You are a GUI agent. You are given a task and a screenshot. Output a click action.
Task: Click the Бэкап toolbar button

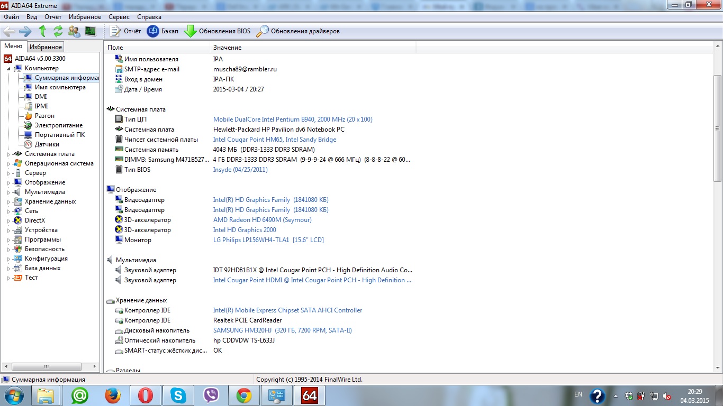162,31
